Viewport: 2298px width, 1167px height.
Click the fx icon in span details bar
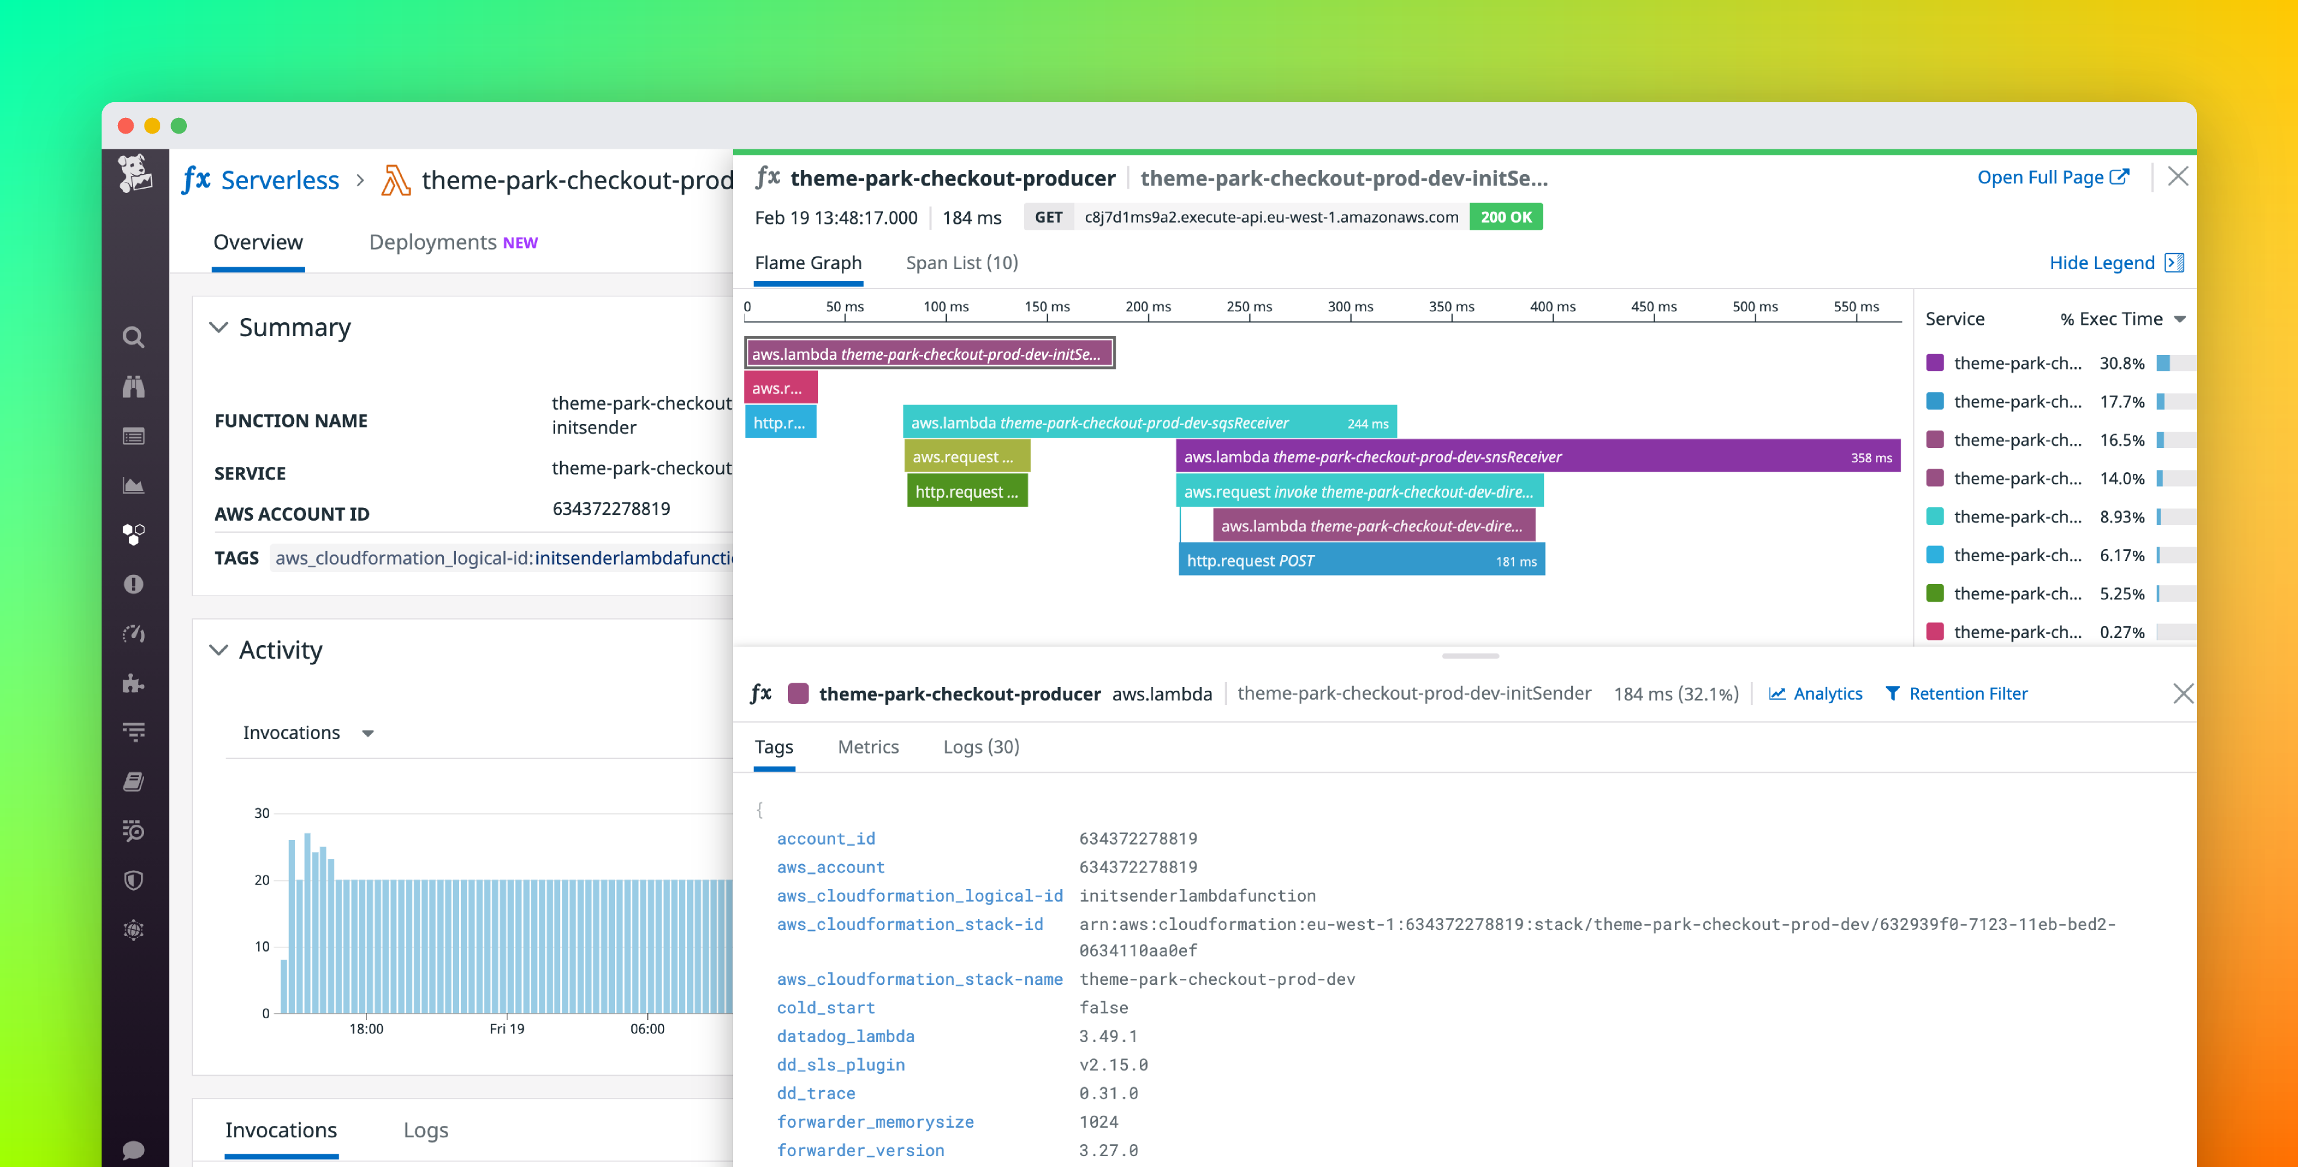[761, 693]
